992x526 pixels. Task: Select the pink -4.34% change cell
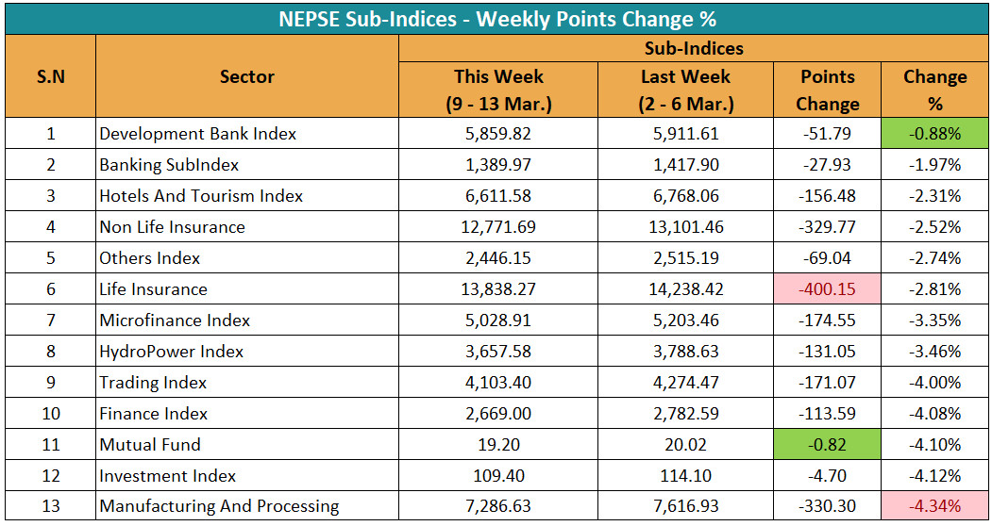click(934, 507)
